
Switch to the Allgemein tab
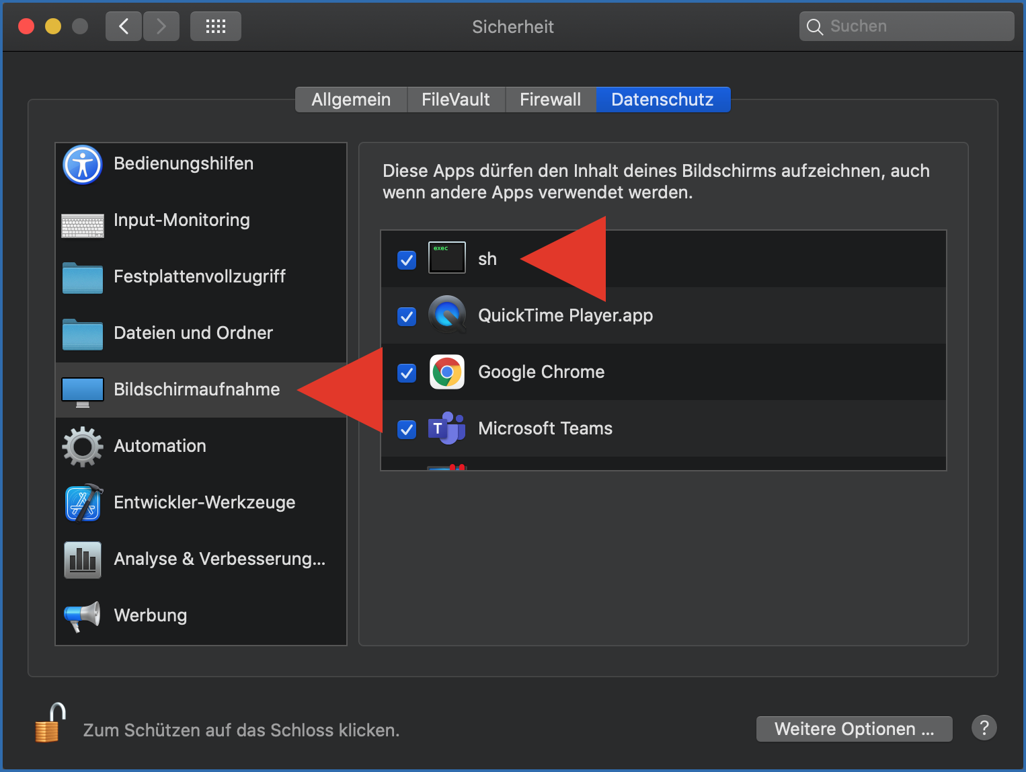pos(351,100)
